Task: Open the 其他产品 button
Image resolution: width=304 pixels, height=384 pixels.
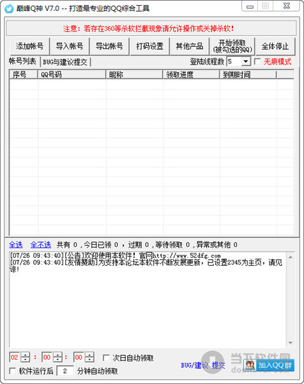Action: coord(190,46)
